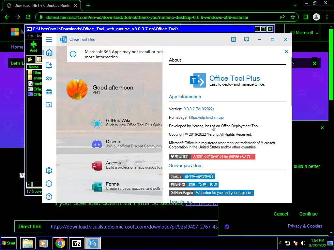The height and width of the screenshot is (250, 334).
Task: Click Continue on the webpage dialog
Action: pyautogui.click(x=309, y=214)
